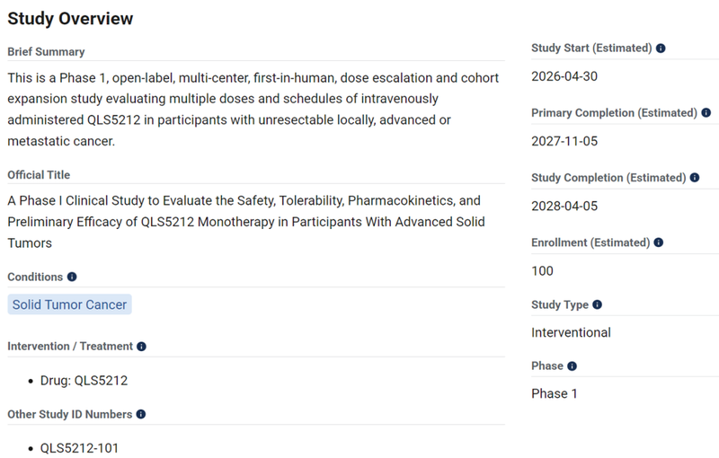The height and width of the screenshot is (458, 719).
Task: Click the QLS5212-101 study ID number
Action: pyautogui.click(x=79, y=448)
